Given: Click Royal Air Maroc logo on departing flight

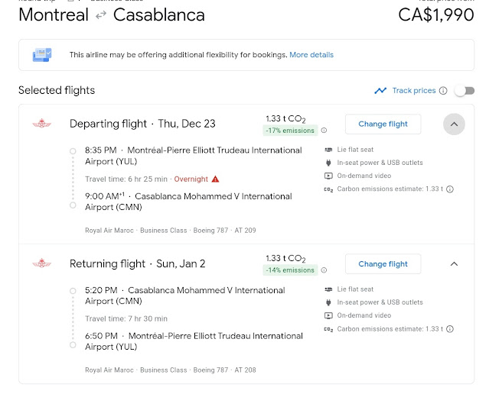Looking at the screenshot, I should click(x=41, y=124).
